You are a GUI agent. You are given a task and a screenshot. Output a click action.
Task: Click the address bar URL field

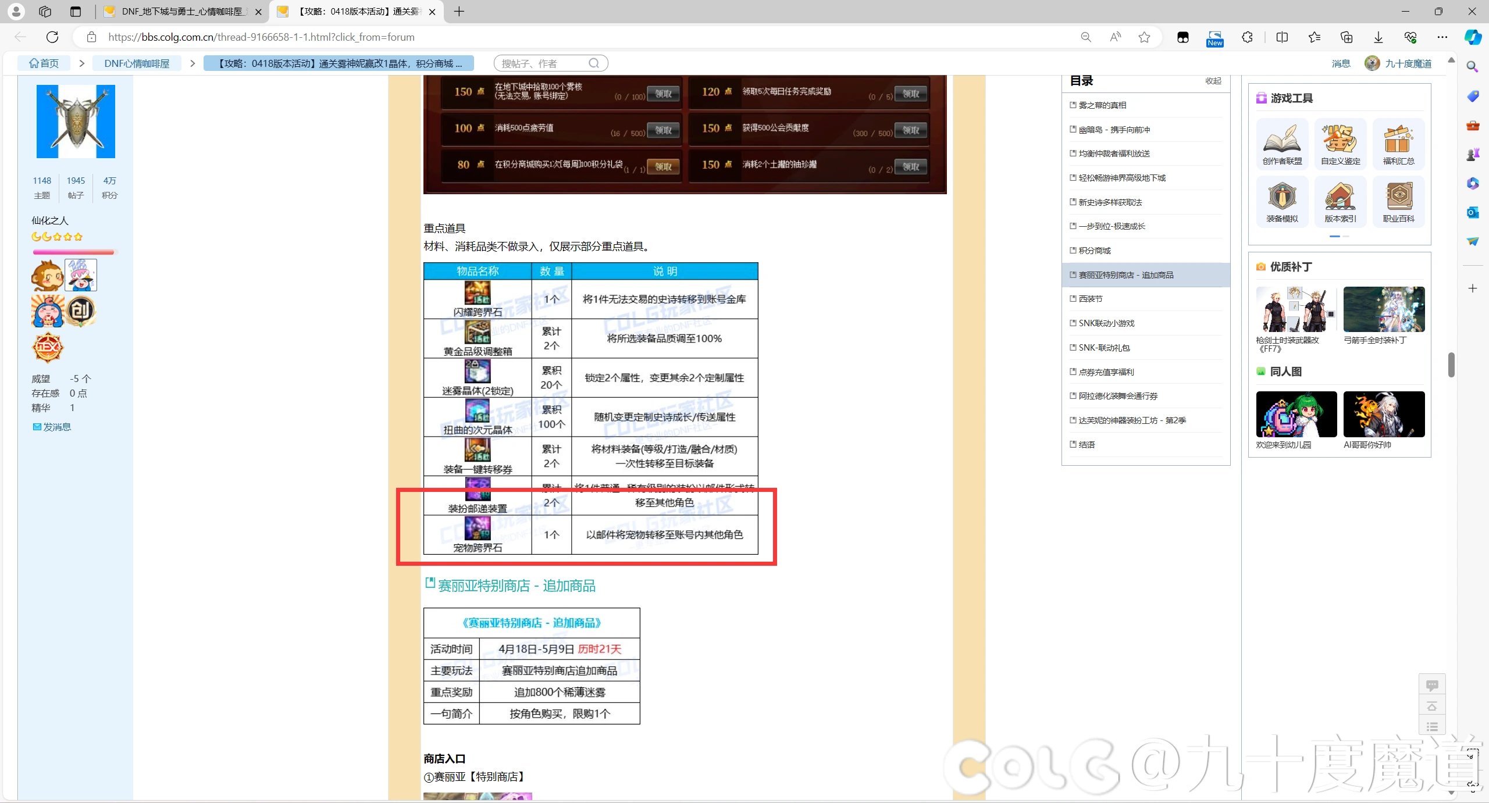[582, 37]
